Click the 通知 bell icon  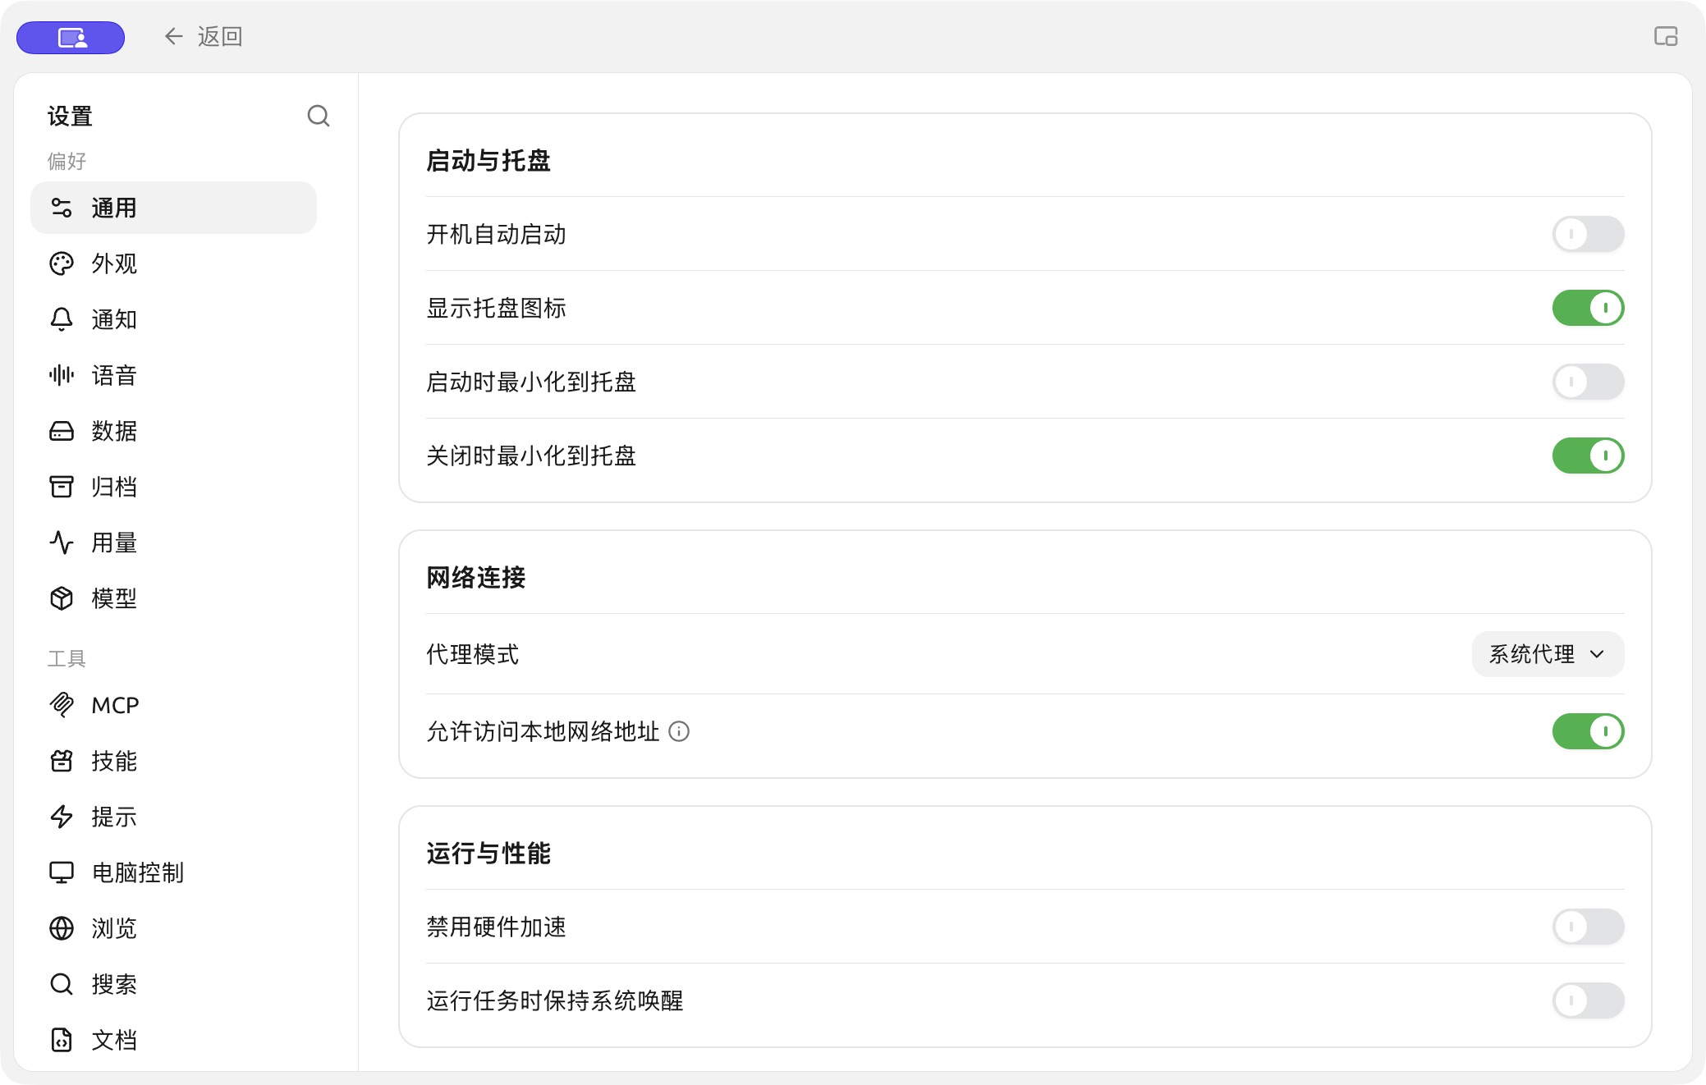pos(62,319)
